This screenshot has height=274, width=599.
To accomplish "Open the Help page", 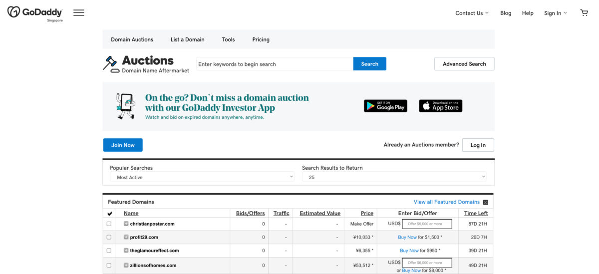I will click(x=528, y=13).
